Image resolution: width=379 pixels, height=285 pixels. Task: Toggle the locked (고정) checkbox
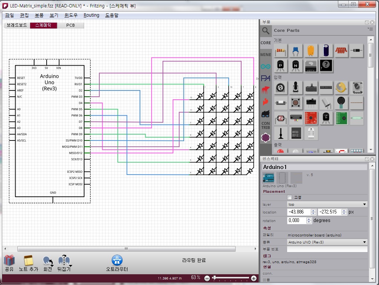click(289, 197)
